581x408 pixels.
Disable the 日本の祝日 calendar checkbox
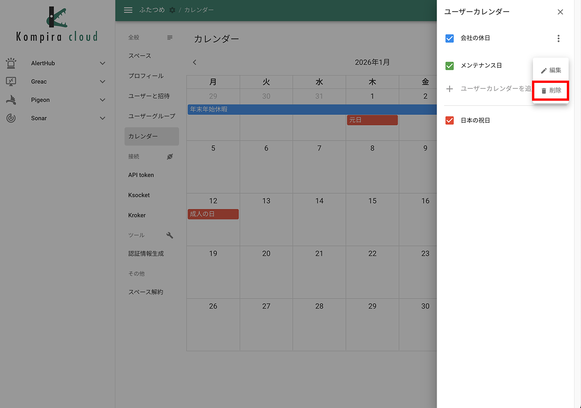click(449, 120)
